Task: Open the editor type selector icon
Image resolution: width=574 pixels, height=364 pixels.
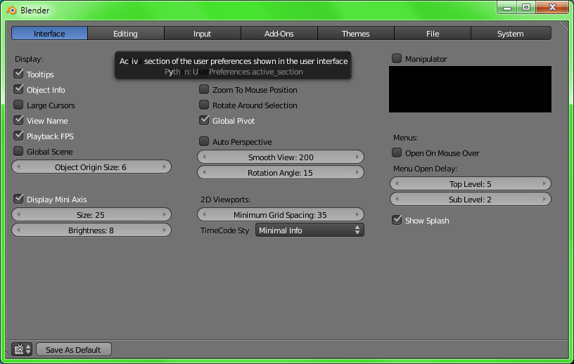Action: (21, 349)
